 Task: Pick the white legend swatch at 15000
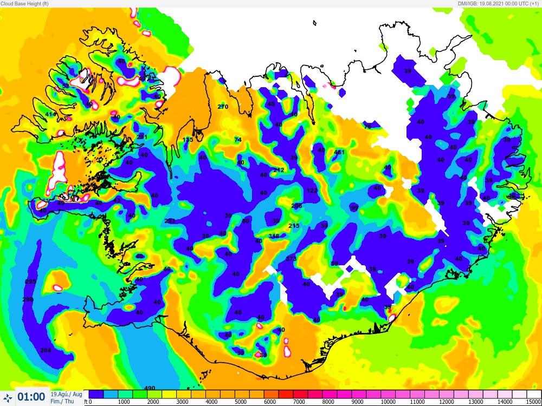point(534,394)
